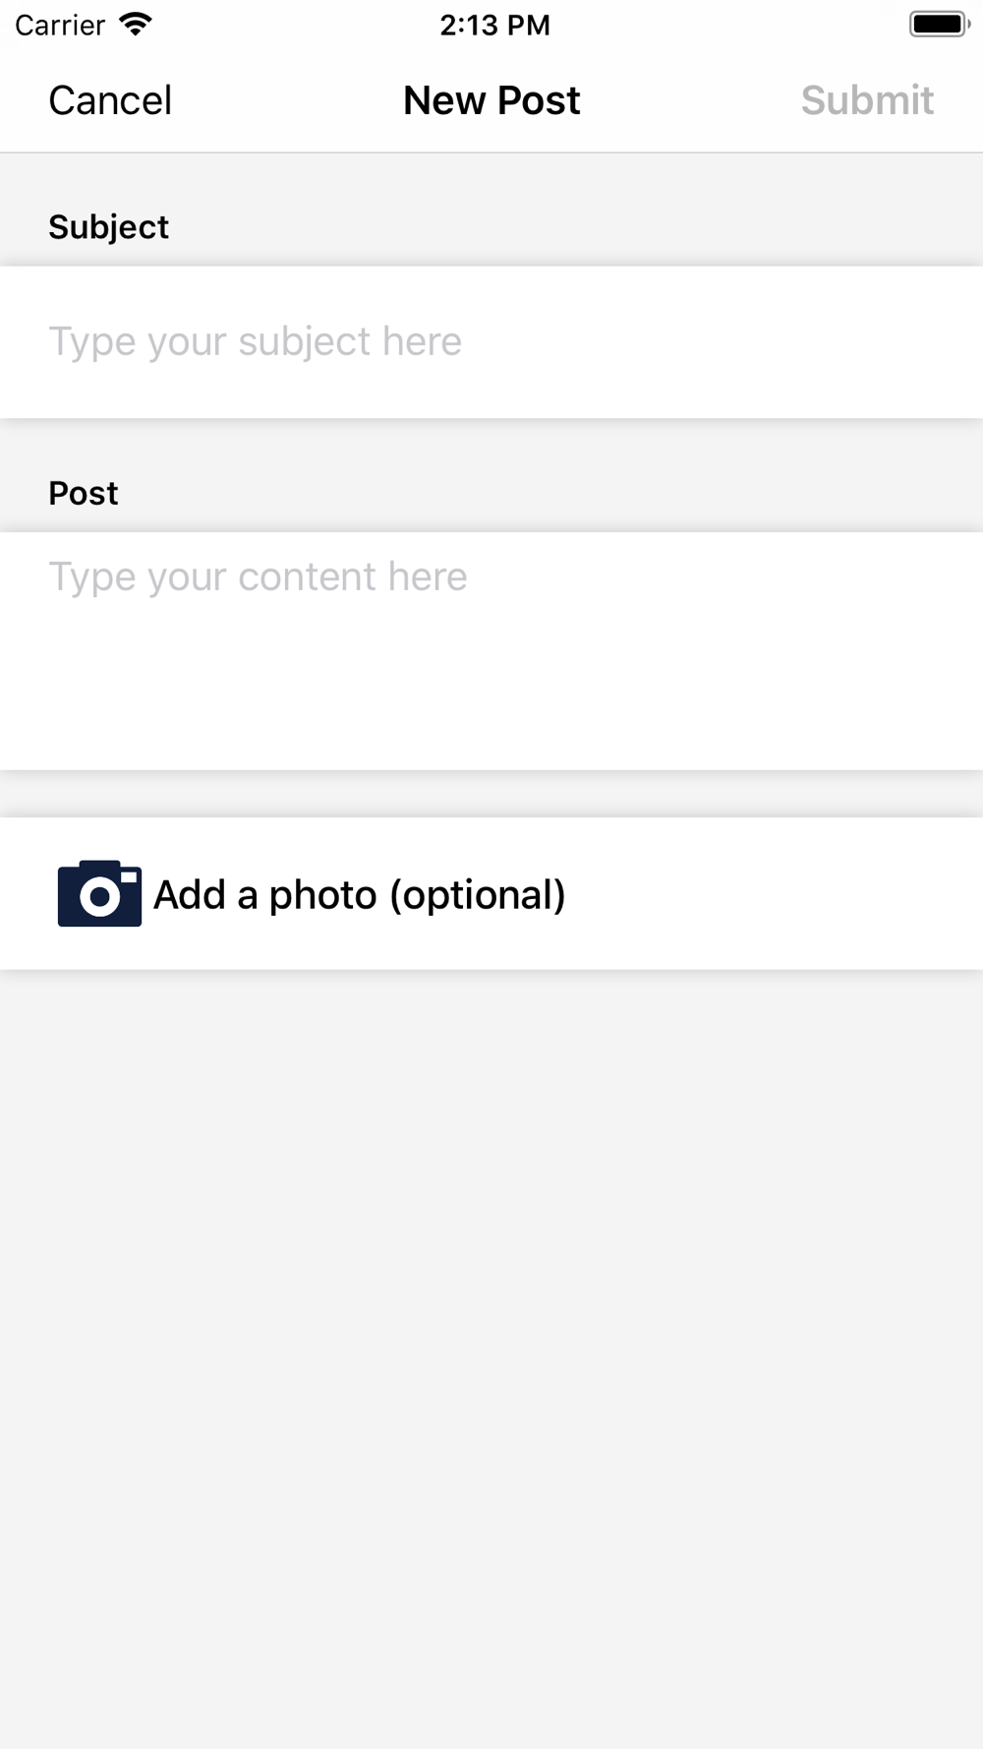Viewport: 983px width, 1749px height.
Task: Click the 'Type your content here' text area
Action: (491, 651)
